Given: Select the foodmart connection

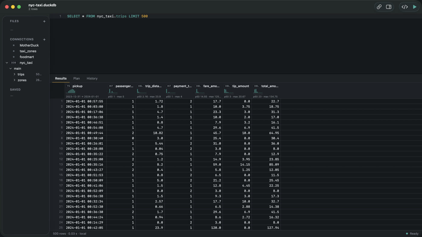Looking at the screenshot, I should [27, 57].
